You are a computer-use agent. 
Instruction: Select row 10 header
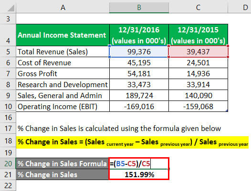(x=8, y=106)
